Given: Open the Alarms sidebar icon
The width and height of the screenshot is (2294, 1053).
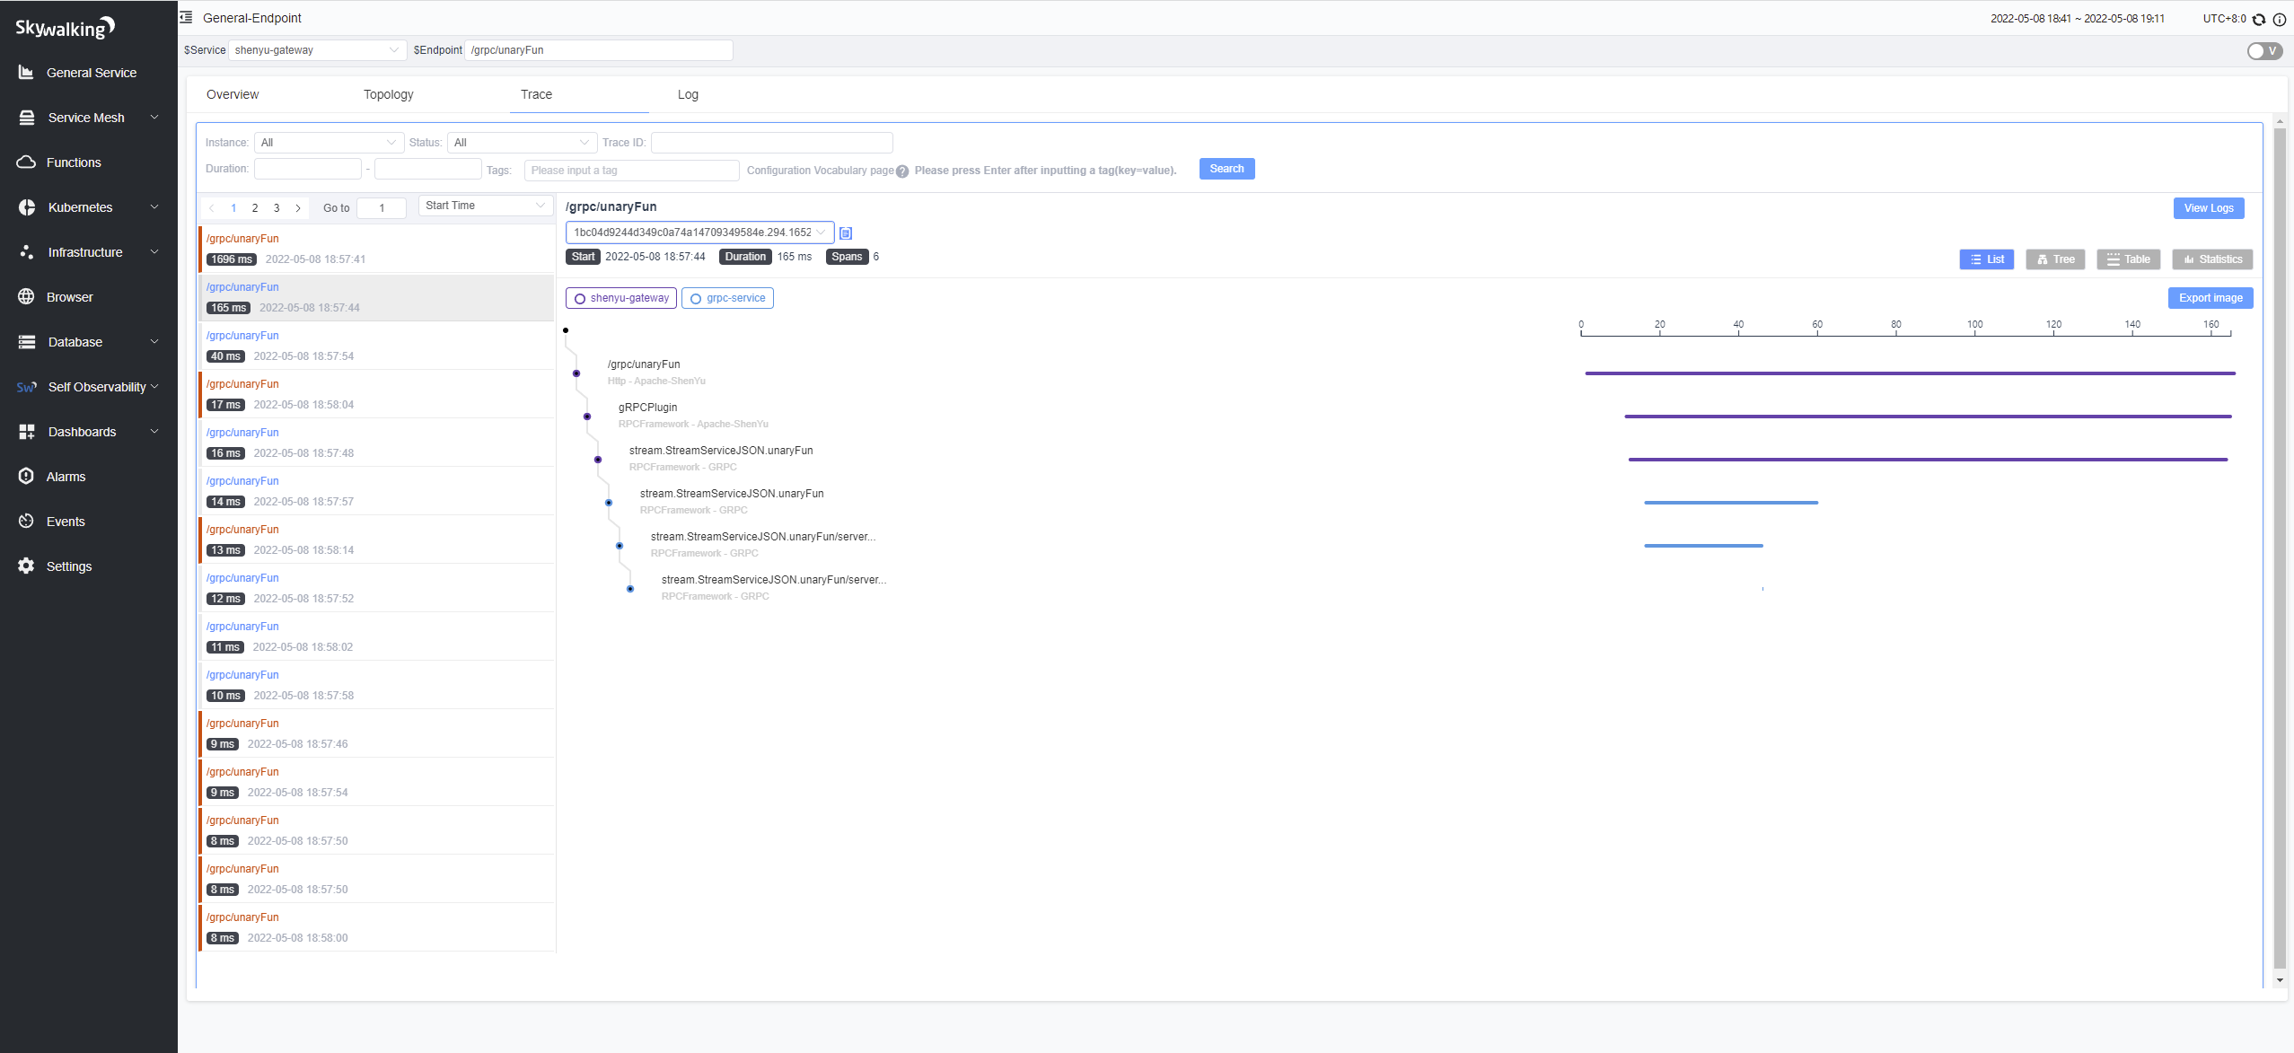Looking at the screenshot, I should click(26, 476).
